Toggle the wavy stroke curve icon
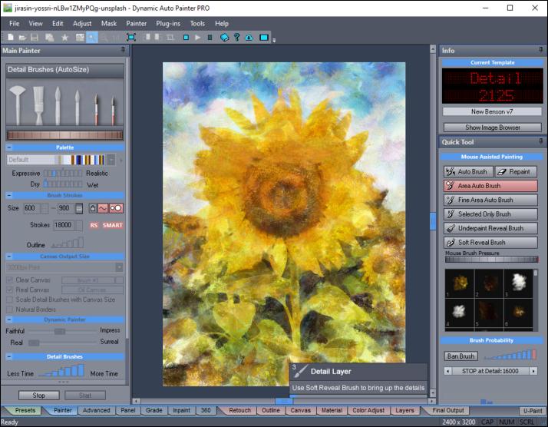Screen dimensions: 548x427 coord(103,208)
